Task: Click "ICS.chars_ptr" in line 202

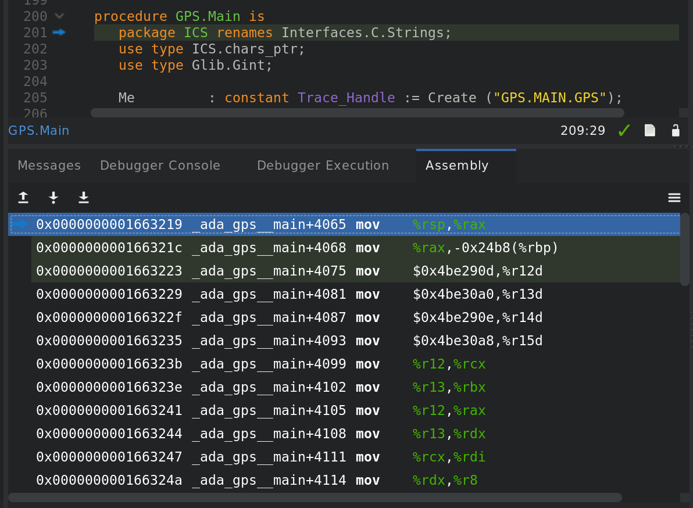Action: (244, 49)
